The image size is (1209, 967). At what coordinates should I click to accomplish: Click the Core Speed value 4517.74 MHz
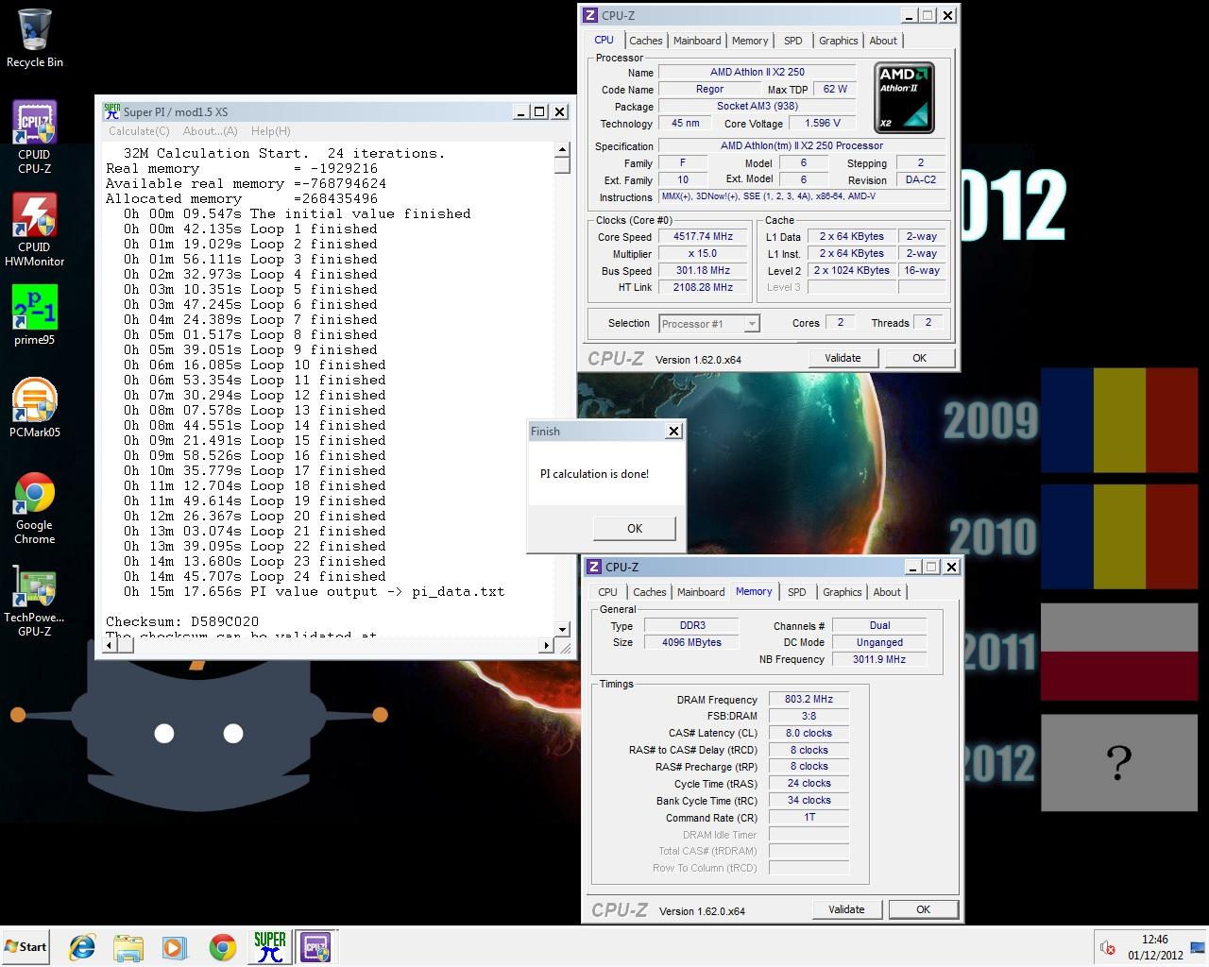703,237
